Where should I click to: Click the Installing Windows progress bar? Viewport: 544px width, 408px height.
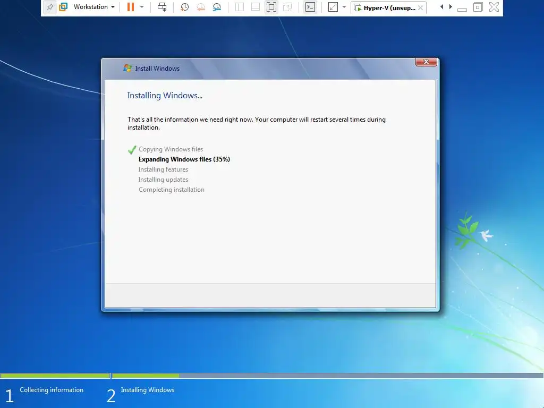327,376
